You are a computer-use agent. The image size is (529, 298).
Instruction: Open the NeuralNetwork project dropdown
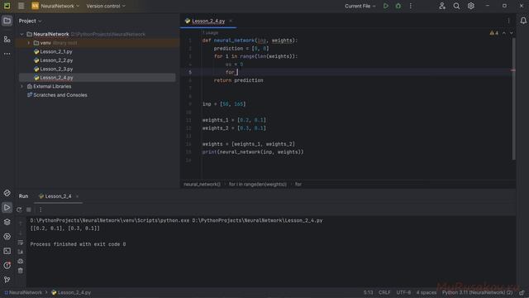pyautogui.click(x=55, y=6)
